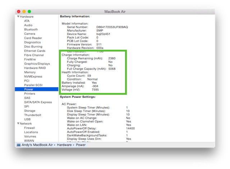Open NVMExpress entry

tap(33, 76)
